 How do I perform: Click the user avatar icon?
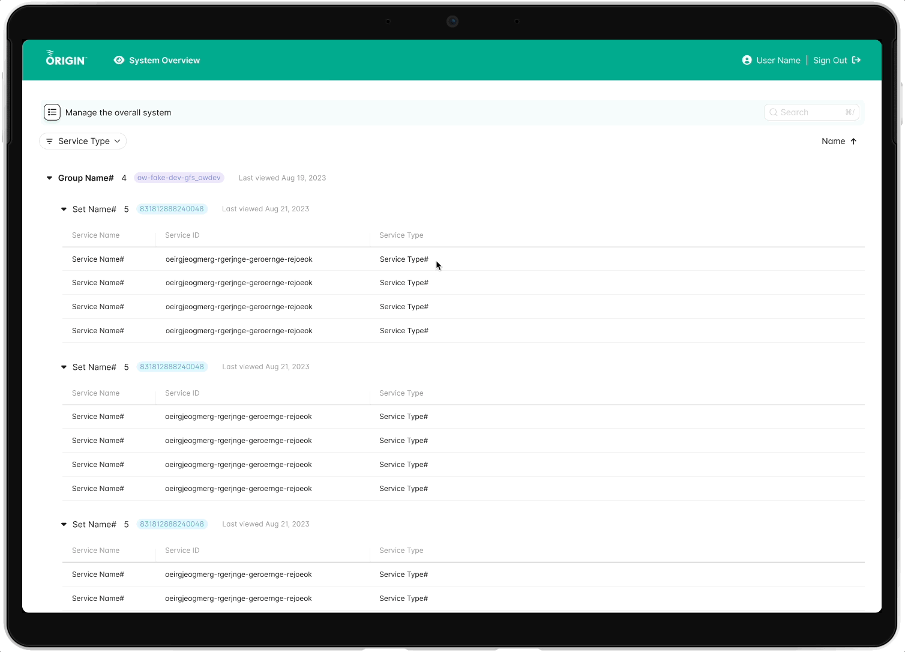[x=747, y=60]
